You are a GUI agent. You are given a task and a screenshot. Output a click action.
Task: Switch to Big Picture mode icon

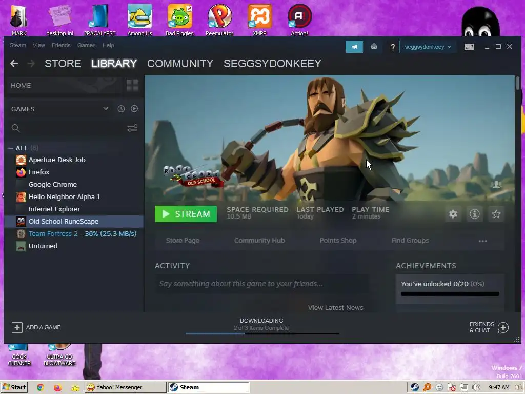pyautogui.click(x=469, y=47)
